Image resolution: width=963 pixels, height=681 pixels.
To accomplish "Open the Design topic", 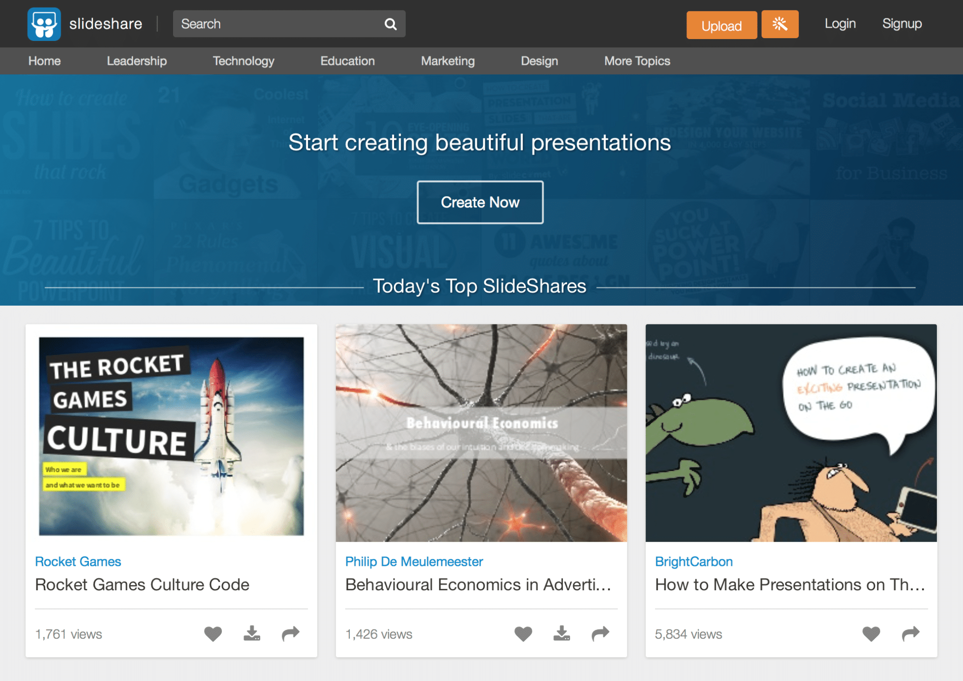I will click(539, 61).
